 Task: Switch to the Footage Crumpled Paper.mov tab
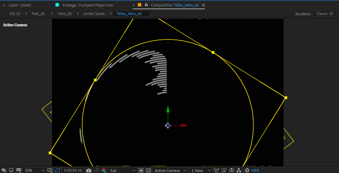pos(88,5)
